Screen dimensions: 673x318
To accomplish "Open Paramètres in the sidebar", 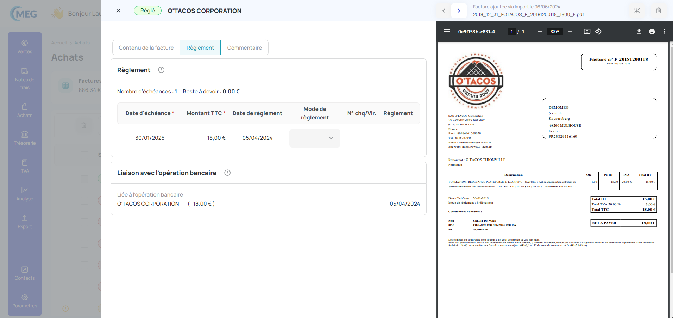I will coord(25,301).
